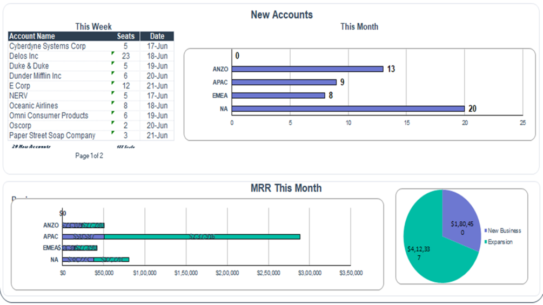Select the purple APAC new business bar segment
Image resolution: width=543 pixels, height=305 pixels.
[83, 237]
